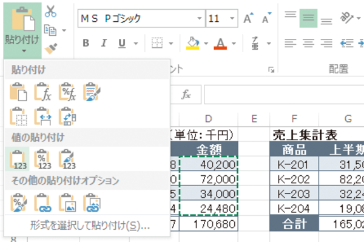Click the Cut scissors icon
This screenshot has height=242, width=364.
coord(50,11)
